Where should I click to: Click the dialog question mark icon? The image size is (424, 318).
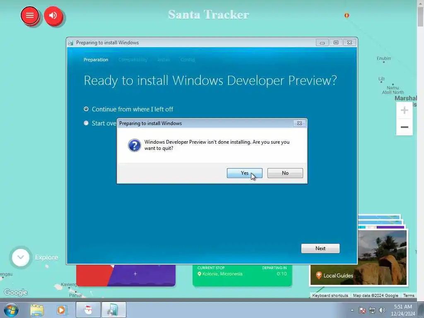pos(135,145)
